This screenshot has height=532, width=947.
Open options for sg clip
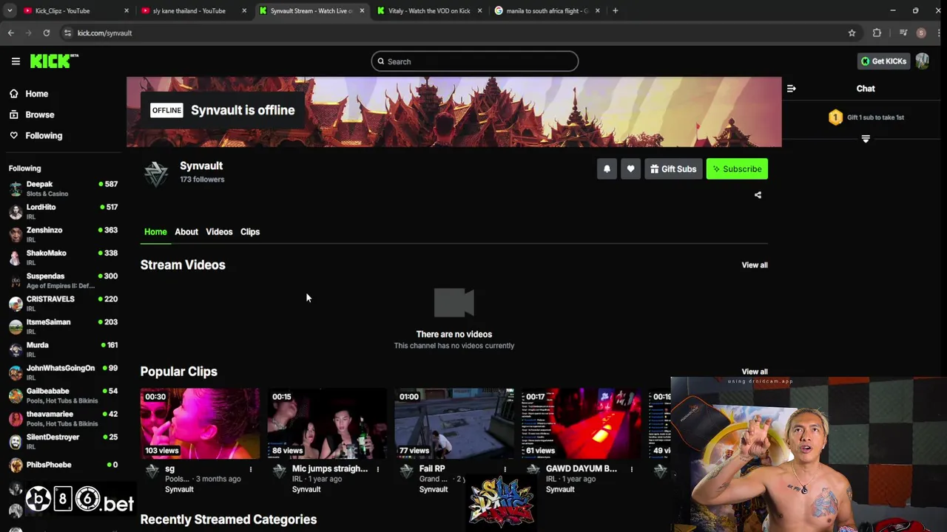click(250, 469)
